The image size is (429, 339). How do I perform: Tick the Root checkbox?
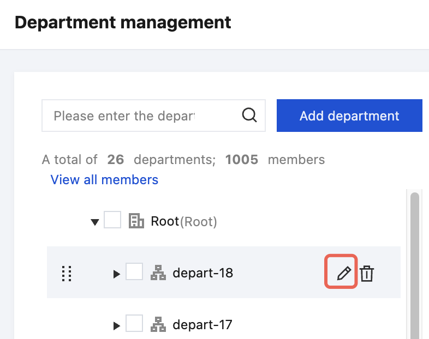point(112,219)
